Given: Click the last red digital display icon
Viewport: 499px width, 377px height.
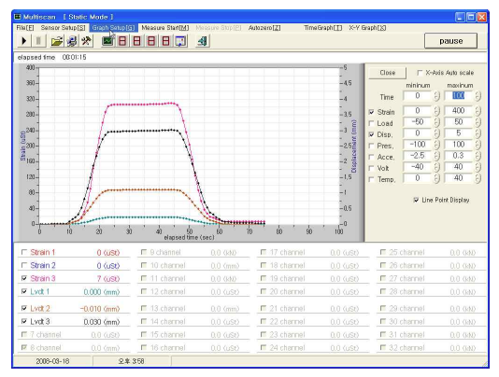Looking at the screenshot, I should click(x=165, y=41).
